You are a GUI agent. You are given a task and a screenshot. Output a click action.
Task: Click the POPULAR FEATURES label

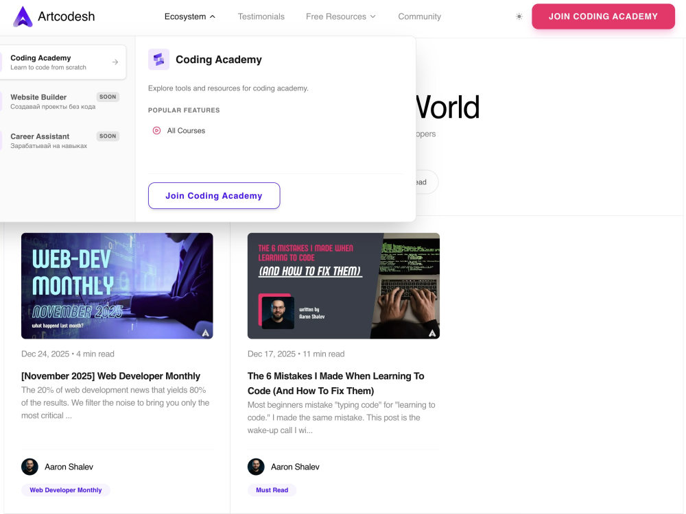184,110
